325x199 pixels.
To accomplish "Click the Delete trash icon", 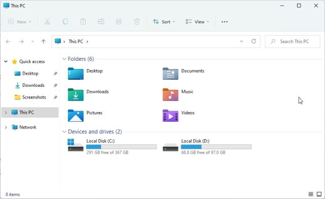I will [x=137, y=21].
